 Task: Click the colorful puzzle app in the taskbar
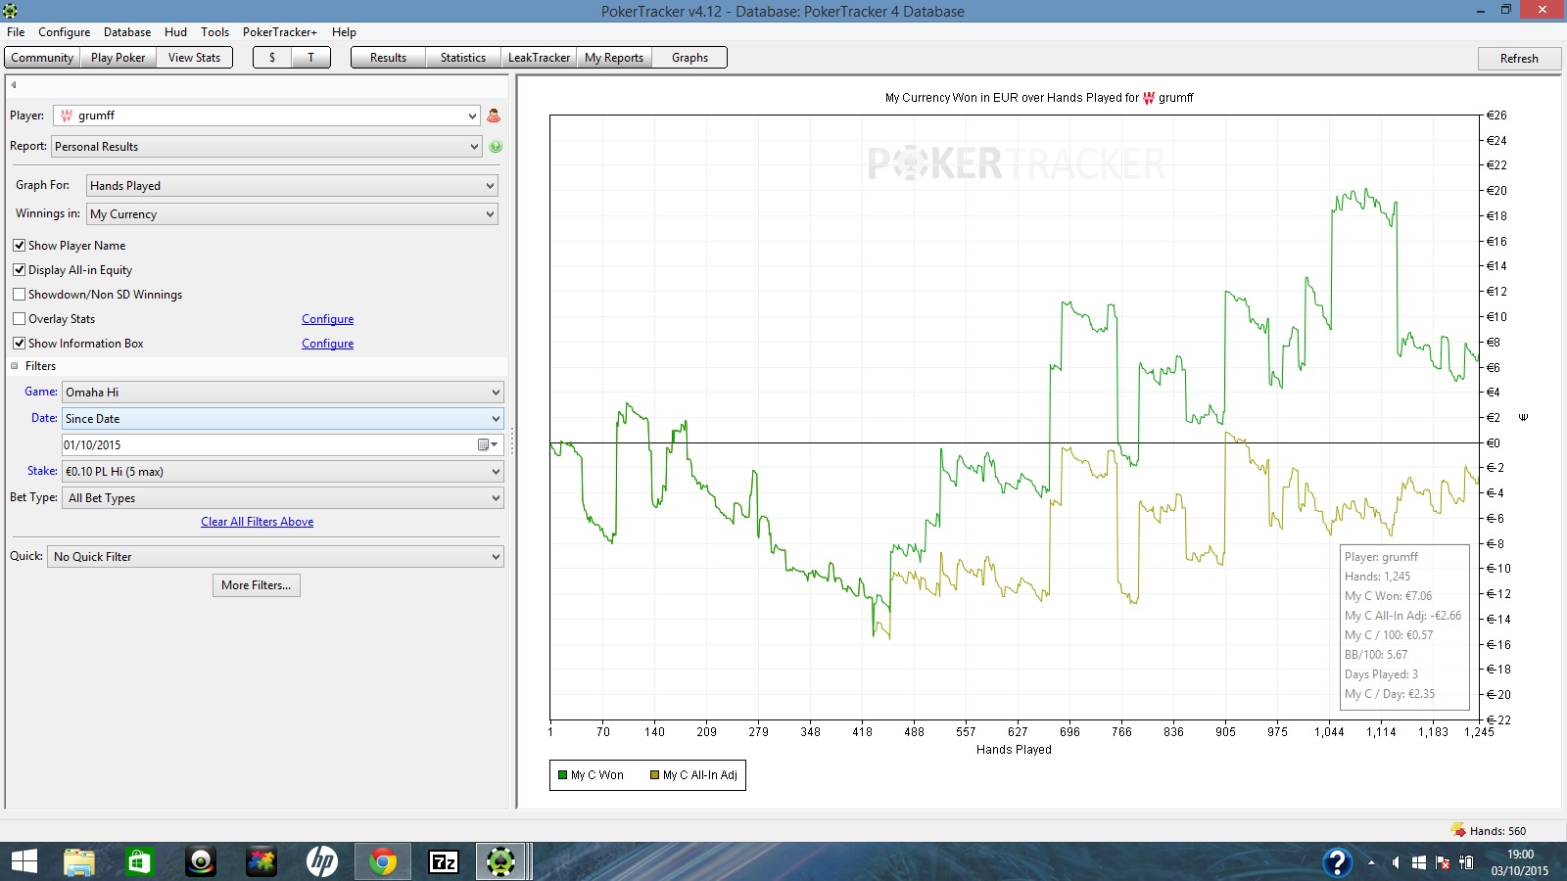261,861
